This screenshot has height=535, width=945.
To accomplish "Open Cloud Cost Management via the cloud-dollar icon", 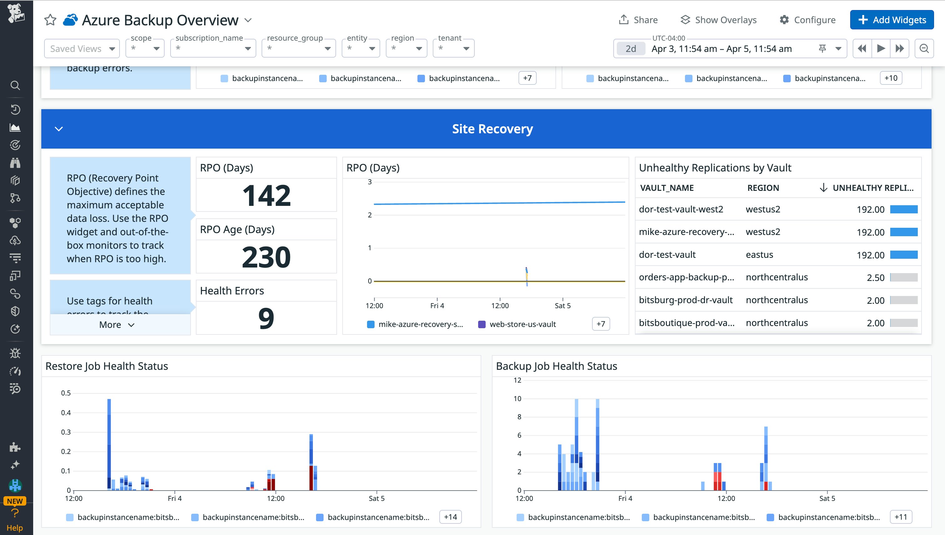I will click(15, 241).
